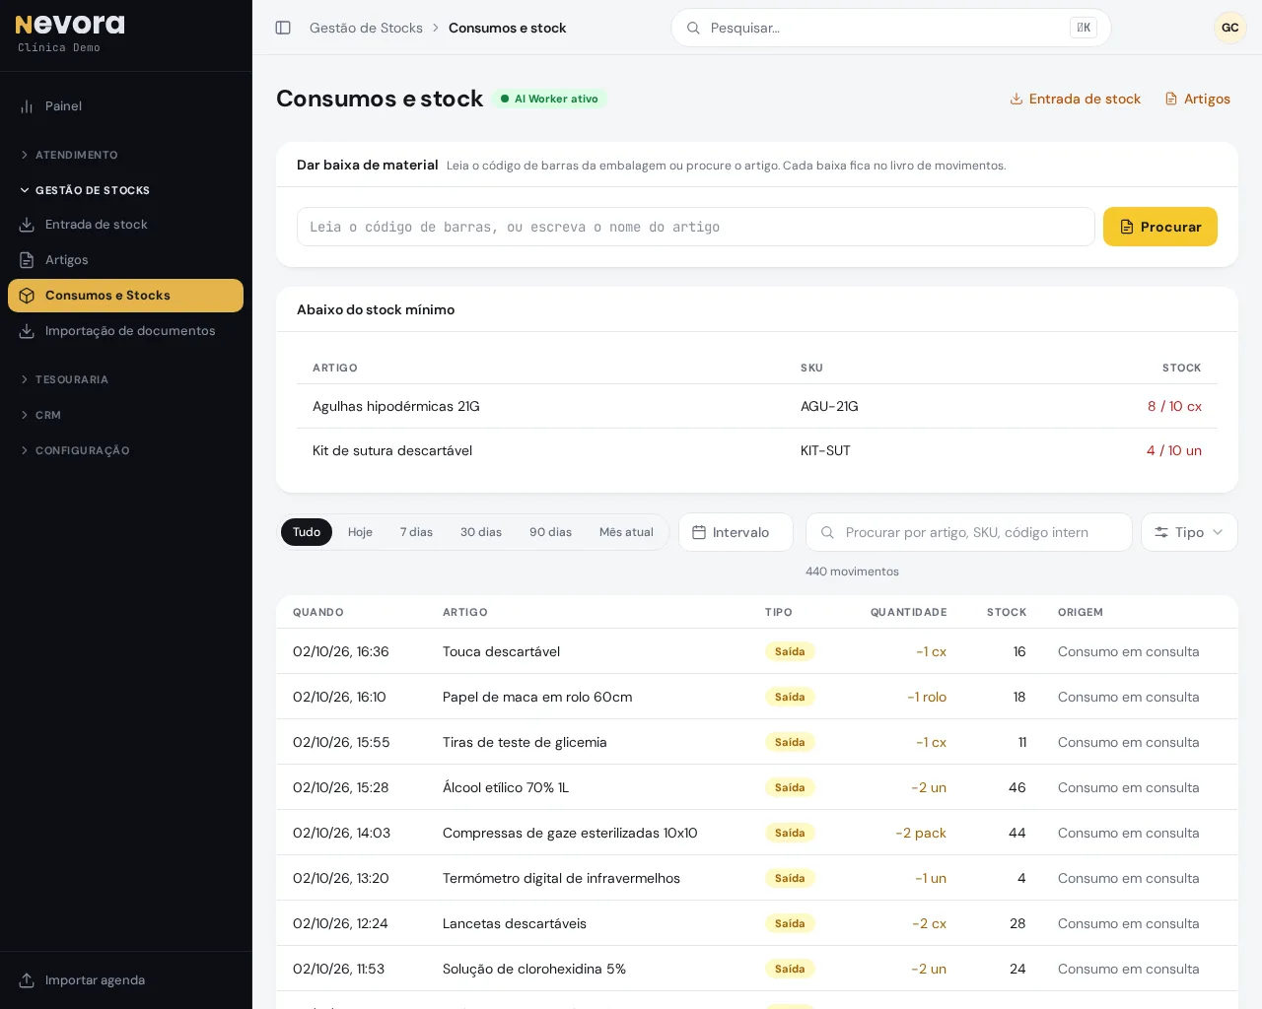
Task: Open the Tipo filter dropdown
Action: [1189, 532]
